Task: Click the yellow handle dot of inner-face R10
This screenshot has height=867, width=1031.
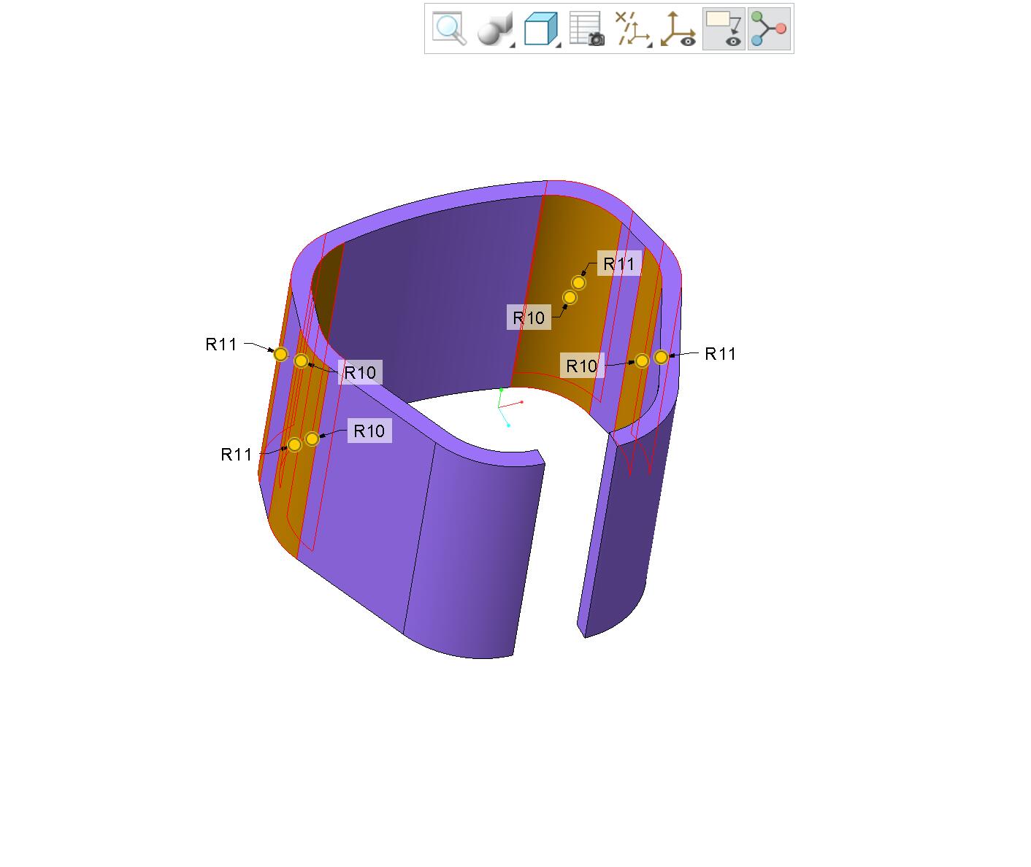Action: point(570,297)
